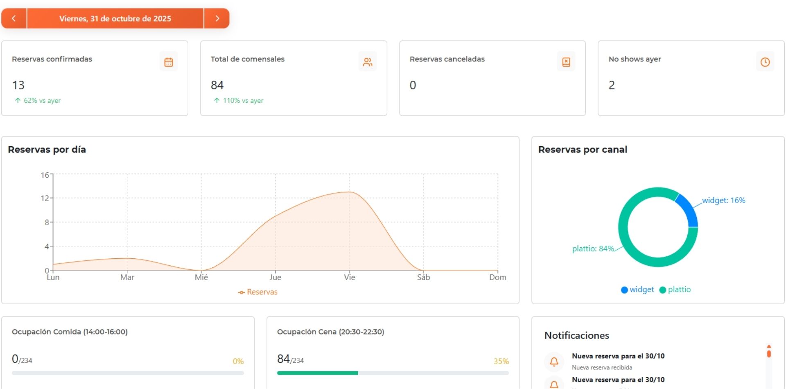Click the clock icon on No shows ayer card
The height and width of the screenshot is (389, 786).
[x=765, y=62]
